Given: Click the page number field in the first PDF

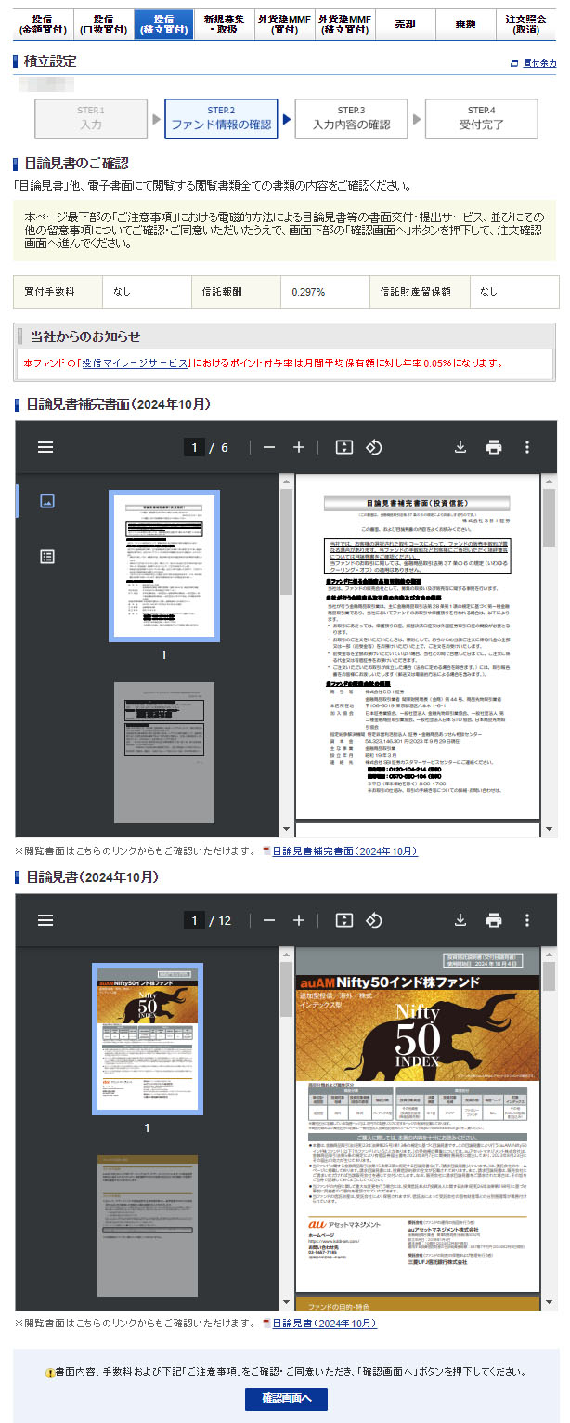Looking at the screenshot, I should click(194, 447).
